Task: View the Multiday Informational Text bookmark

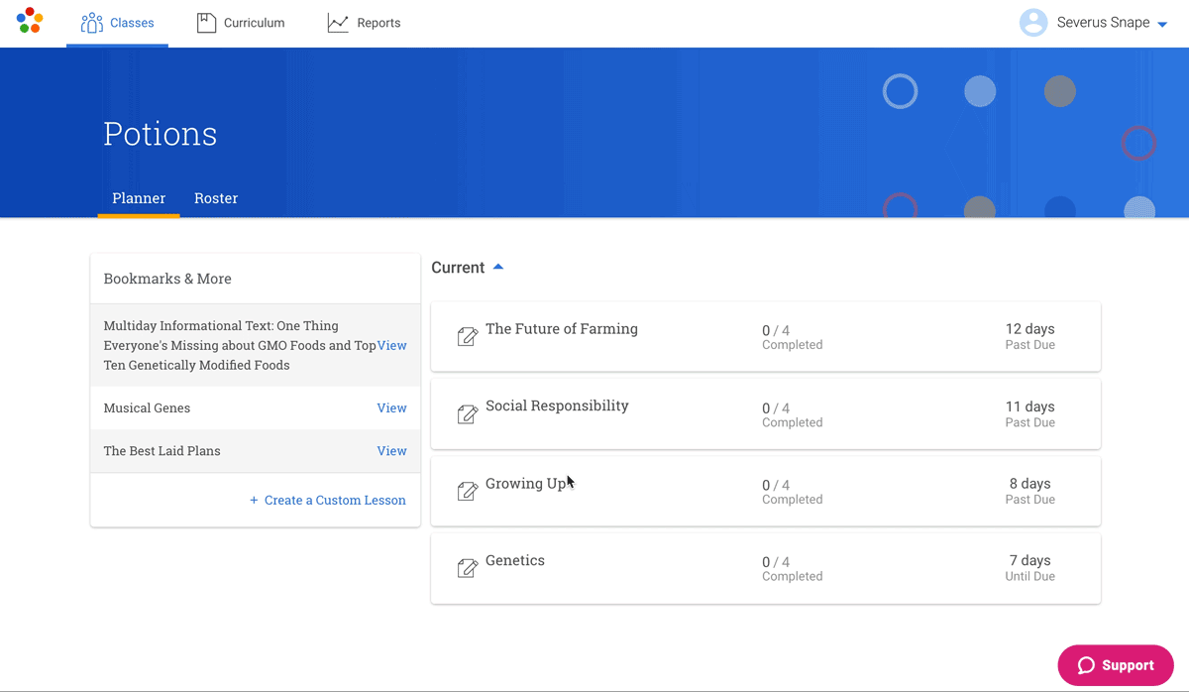Action: [x=392, y=345]
